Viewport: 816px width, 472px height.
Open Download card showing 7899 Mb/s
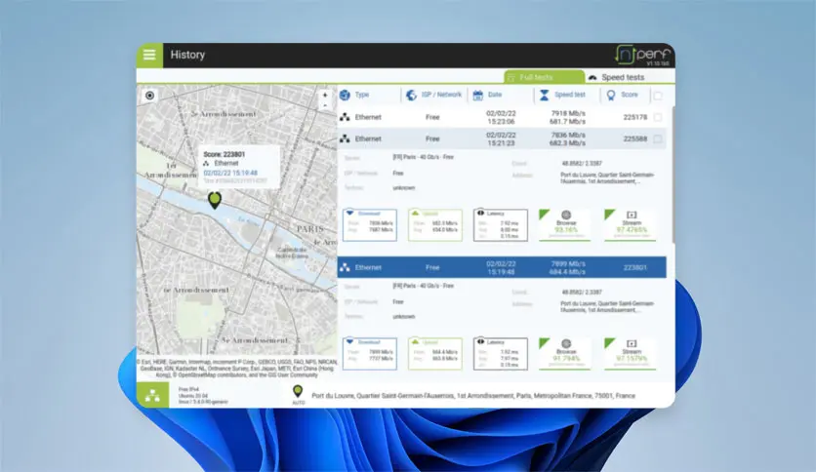click(x=370, y=354)
